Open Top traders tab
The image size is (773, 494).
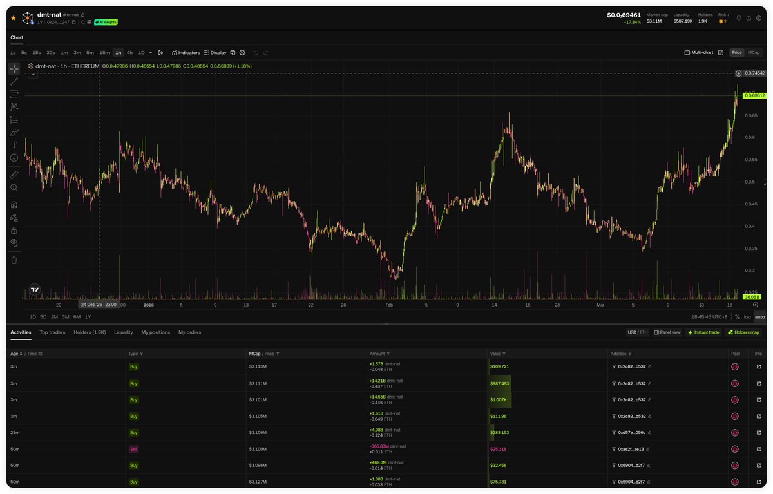point(52,332)
